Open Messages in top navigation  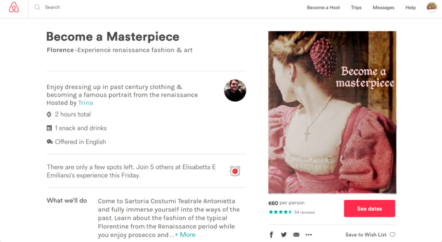[x=383, y=7]
